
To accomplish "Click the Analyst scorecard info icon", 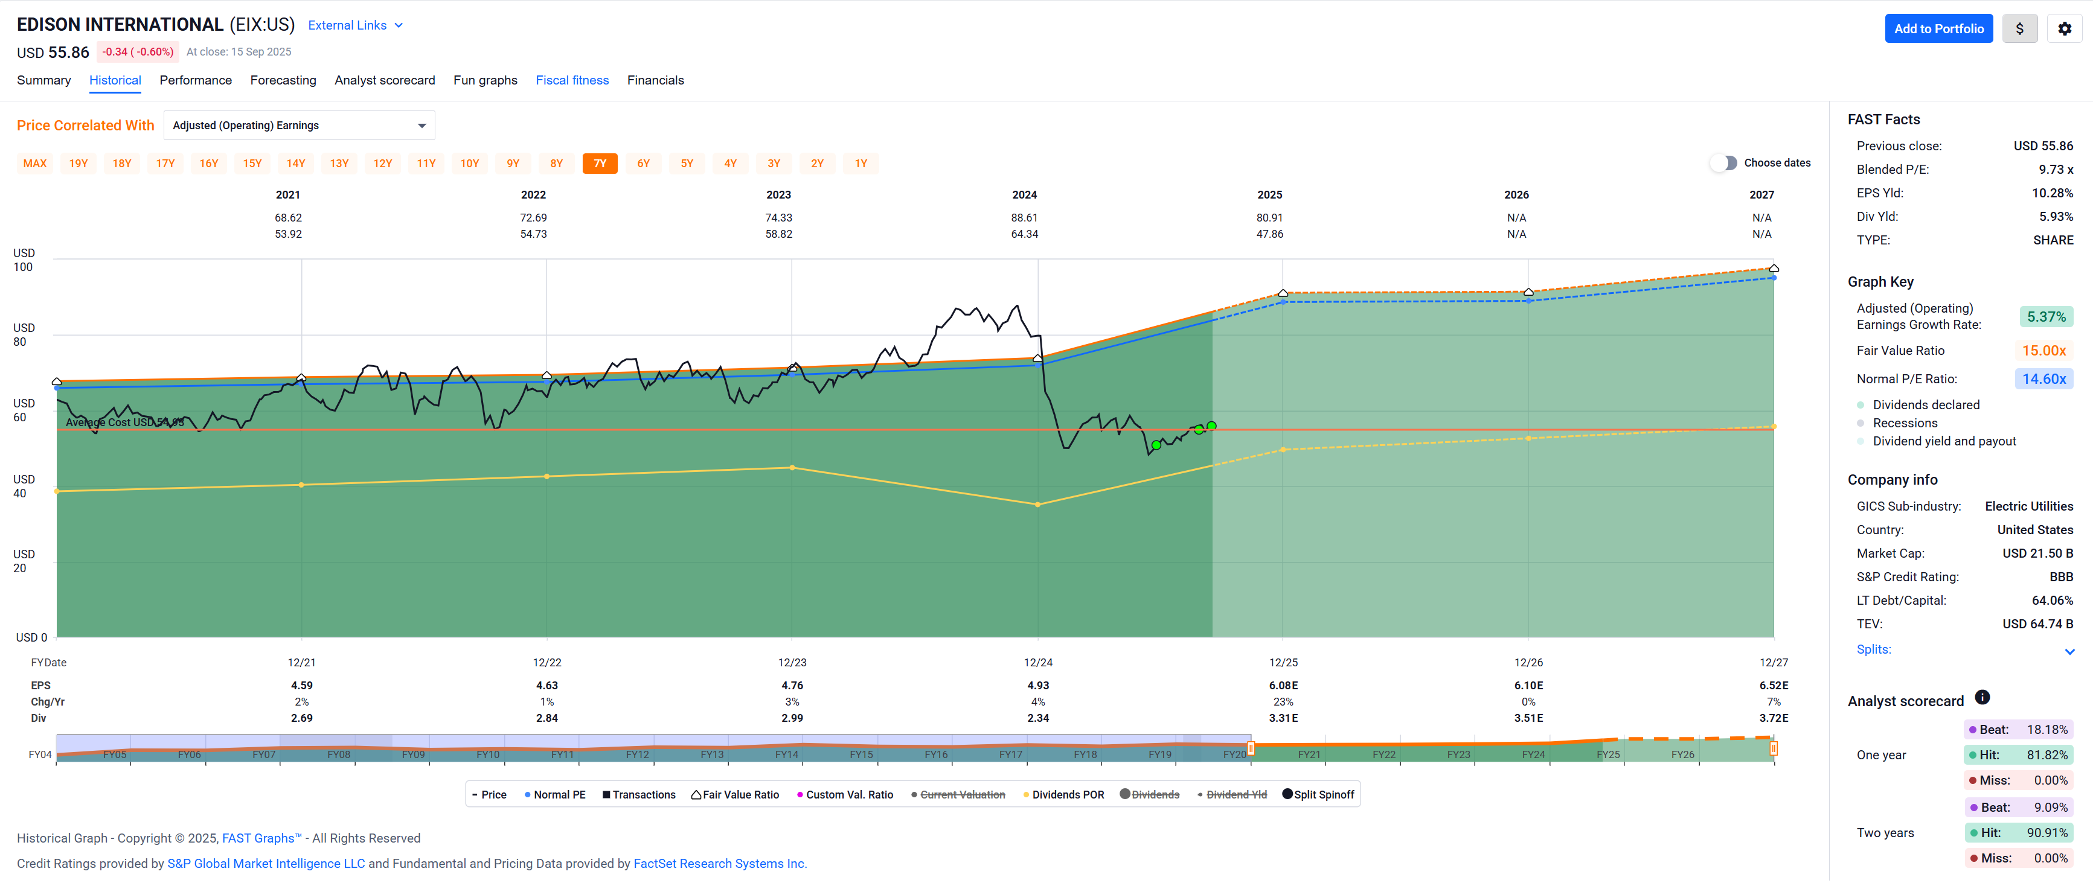I will (1982, 697).
